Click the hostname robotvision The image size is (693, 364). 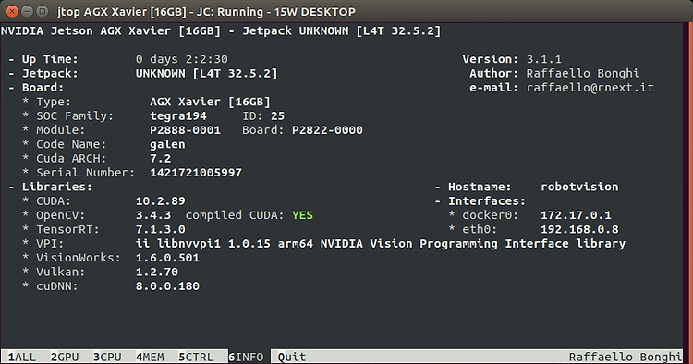point(579,187)
